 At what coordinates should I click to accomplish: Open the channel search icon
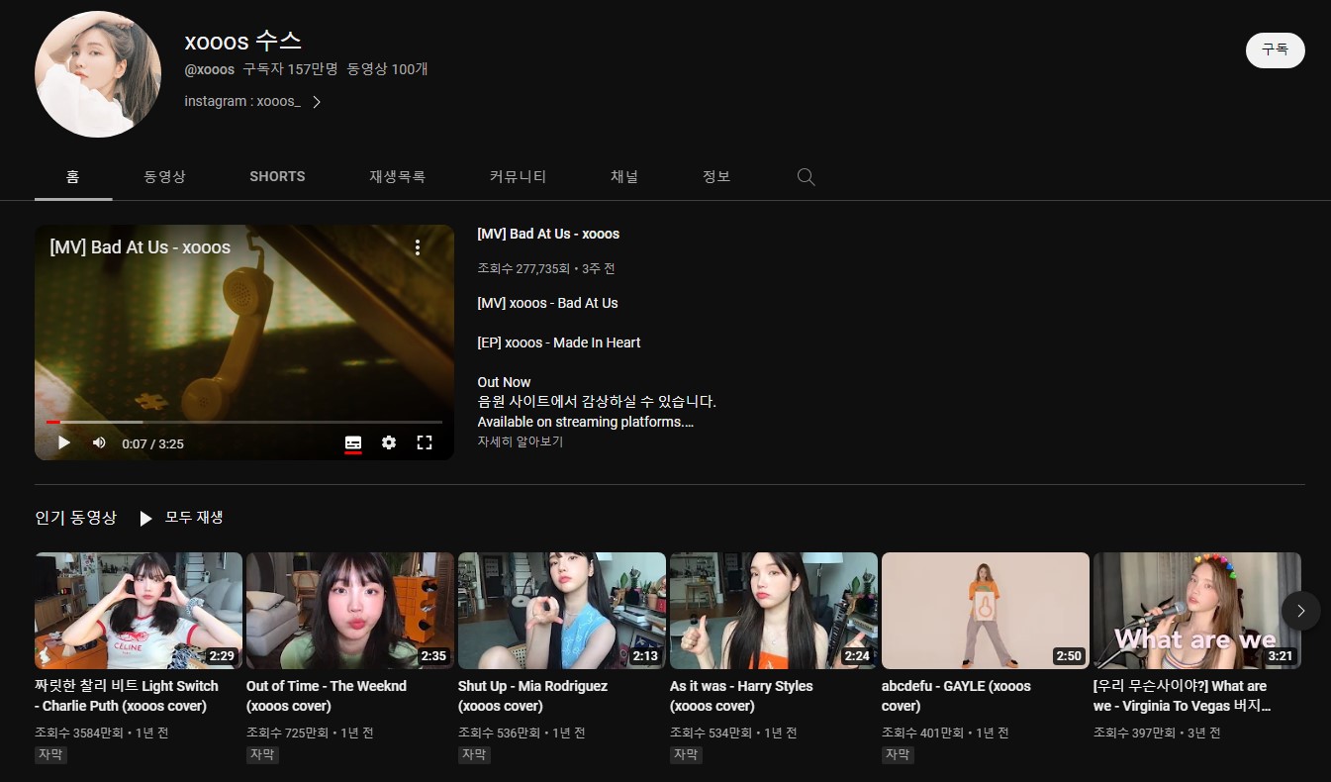(x=806, y=176)
